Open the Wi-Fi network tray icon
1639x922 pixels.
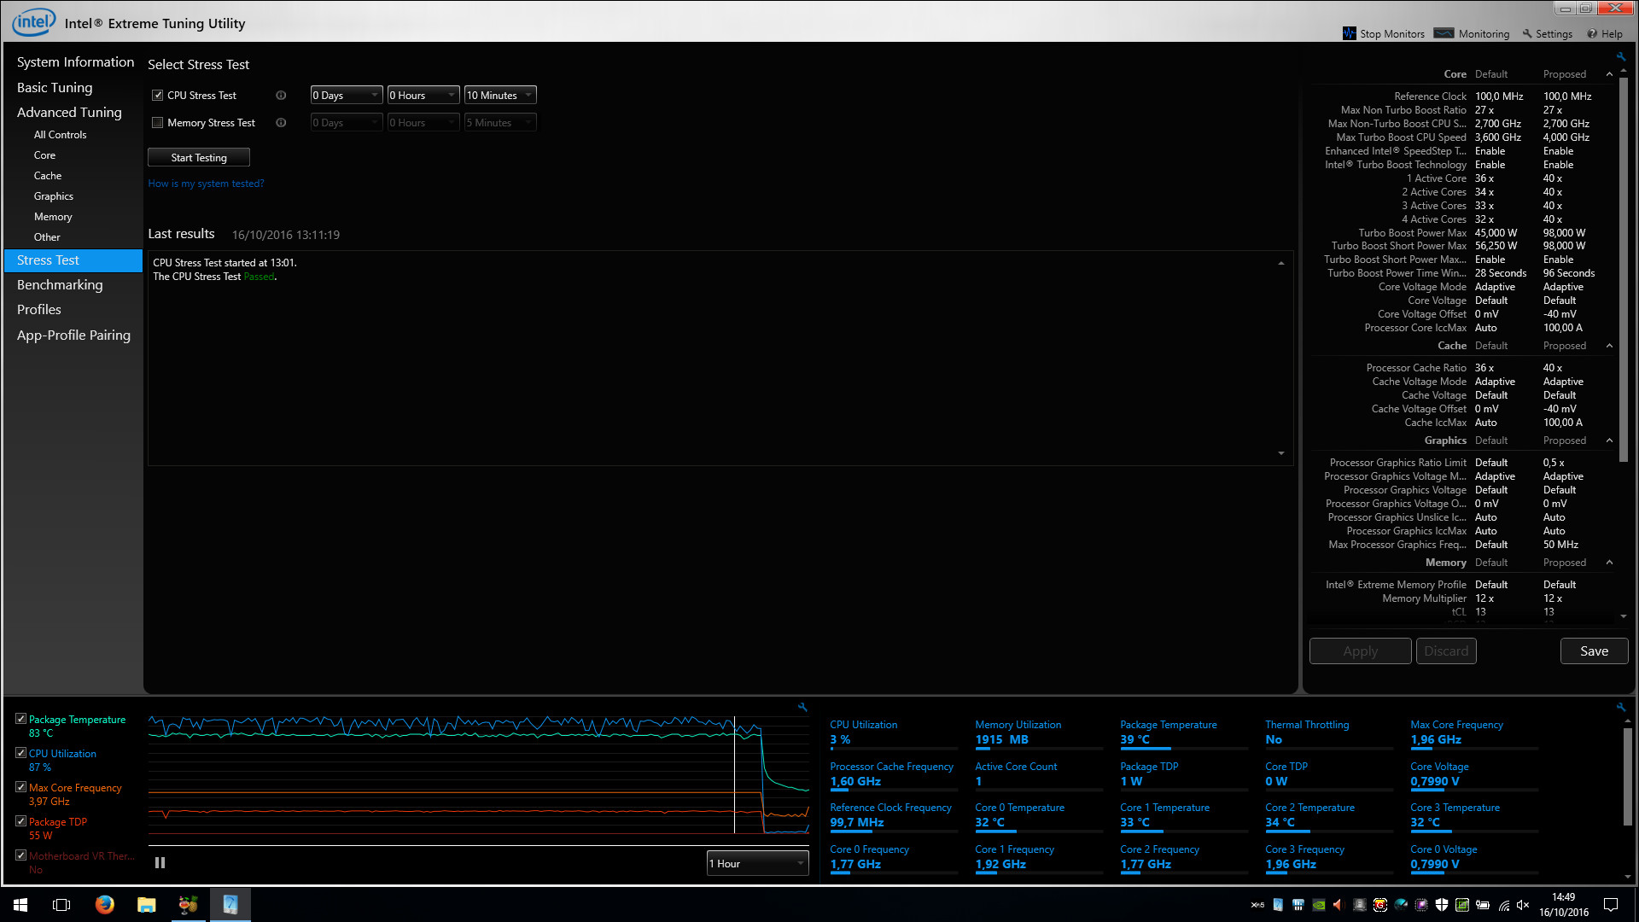1503,905
